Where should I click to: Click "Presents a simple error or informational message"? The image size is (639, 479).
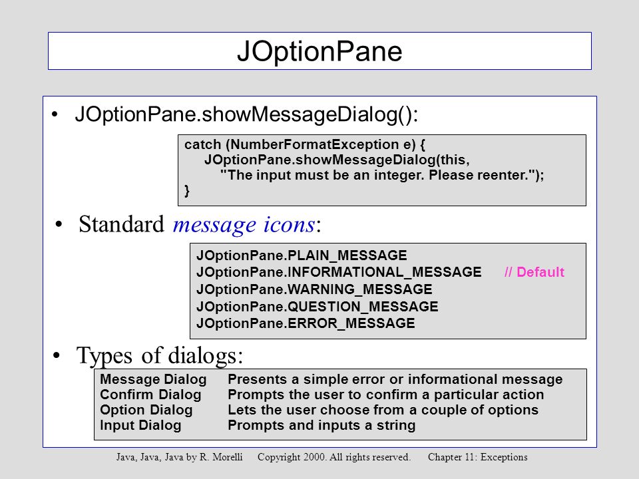pos(395,379)
